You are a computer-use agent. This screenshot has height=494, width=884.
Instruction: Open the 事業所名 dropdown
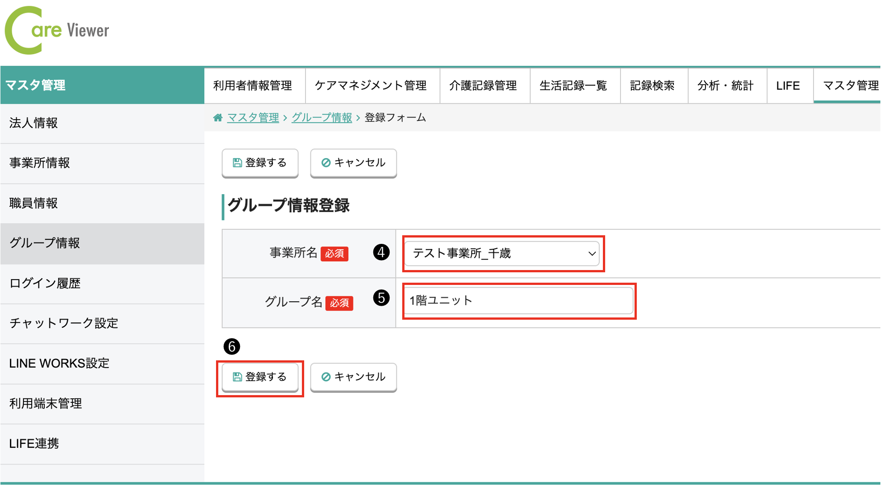(x=502, y=253)
